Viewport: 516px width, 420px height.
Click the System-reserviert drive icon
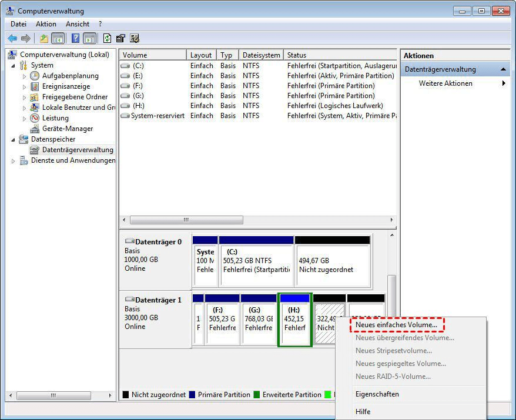tap(125, 116)
